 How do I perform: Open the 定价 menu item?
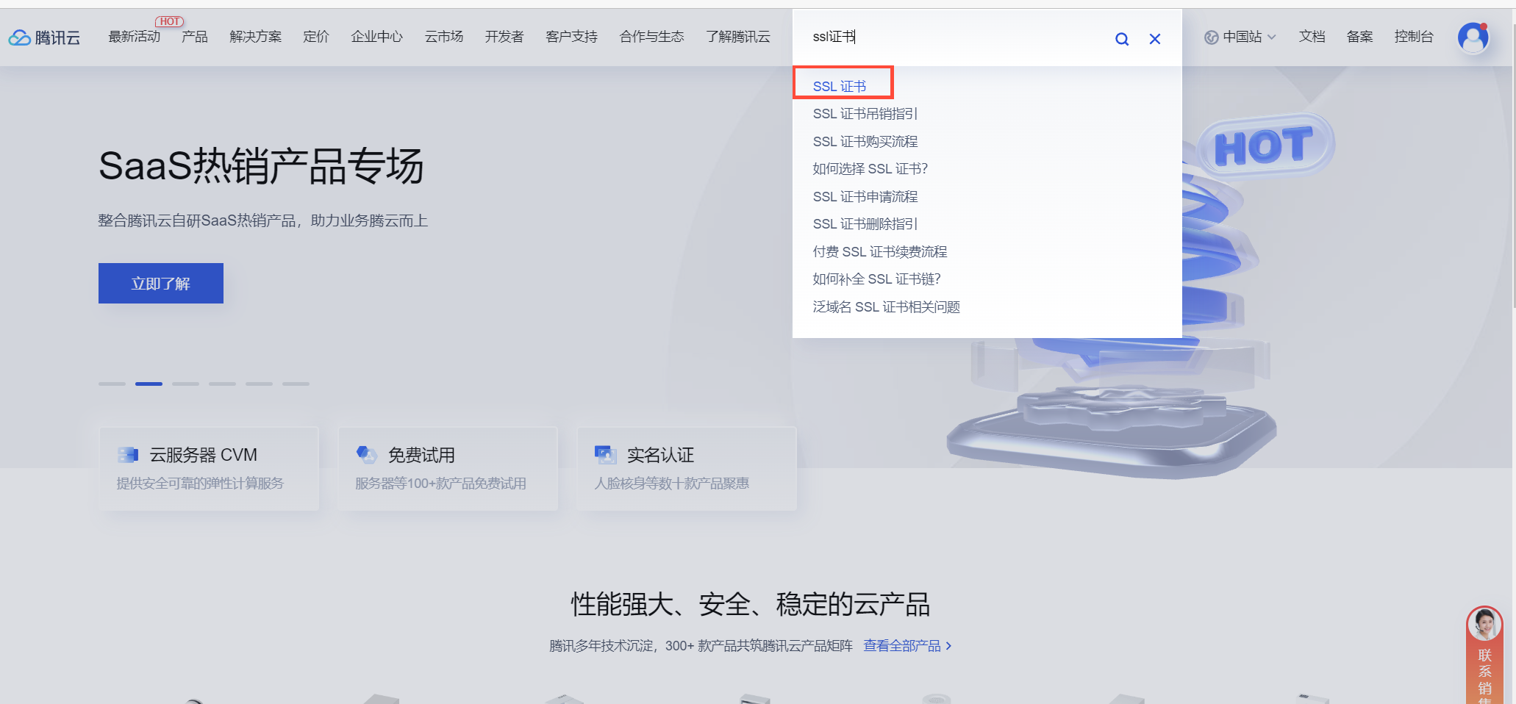click(316, 37)
